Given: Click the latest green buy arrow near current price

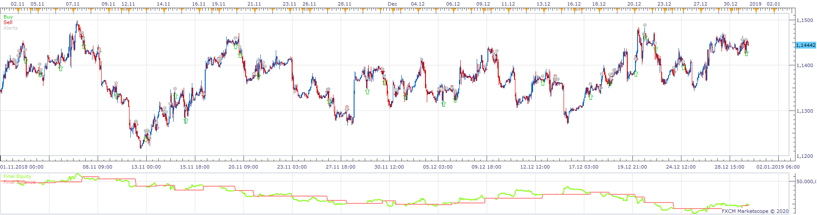Looking at the screenshot, I should 747,53.
